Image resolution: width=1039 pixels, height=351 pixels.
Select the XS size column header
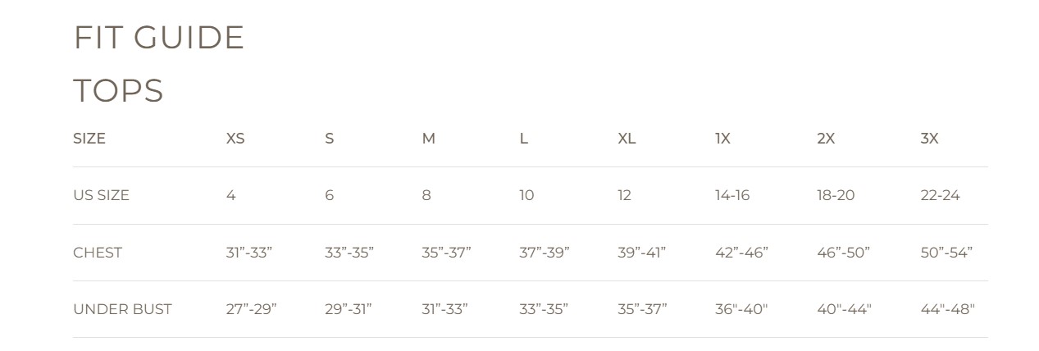pos(235,139)
